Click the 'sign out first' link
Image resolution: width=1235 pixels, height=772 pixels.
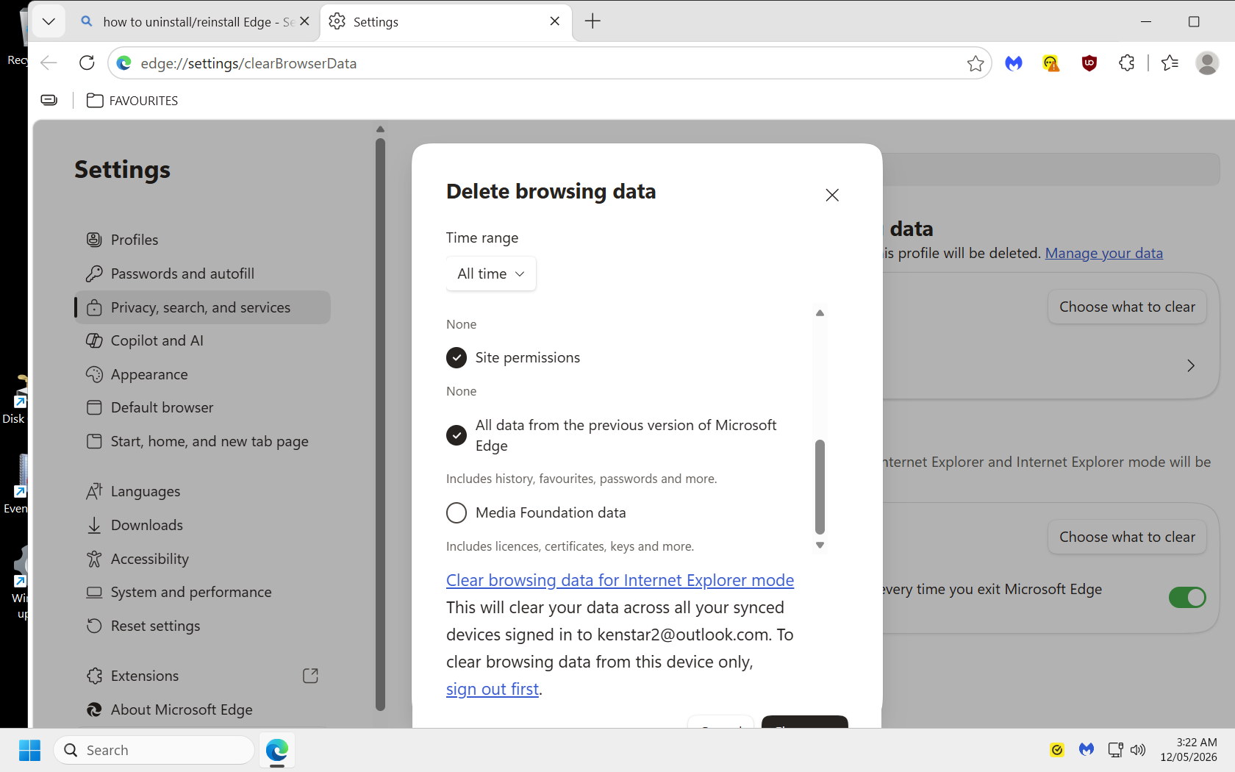coord(493,689)
